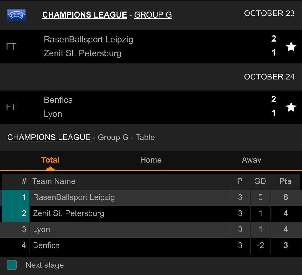Switch to the Away tab
The height and width of the screenshot is (275, 302).
click(251, 160)
